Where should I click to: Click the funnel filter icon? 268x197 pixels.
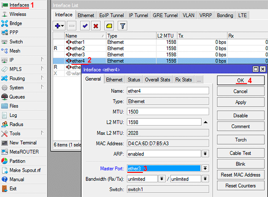123,26
